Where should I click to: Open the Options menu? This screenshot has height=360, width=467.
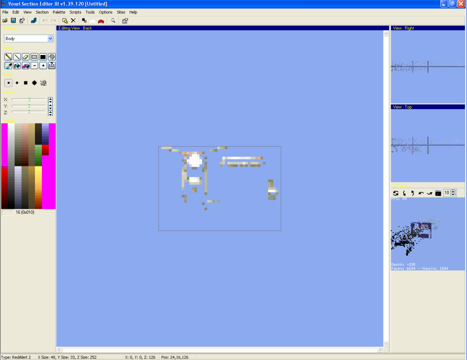(x=106, y=12)
